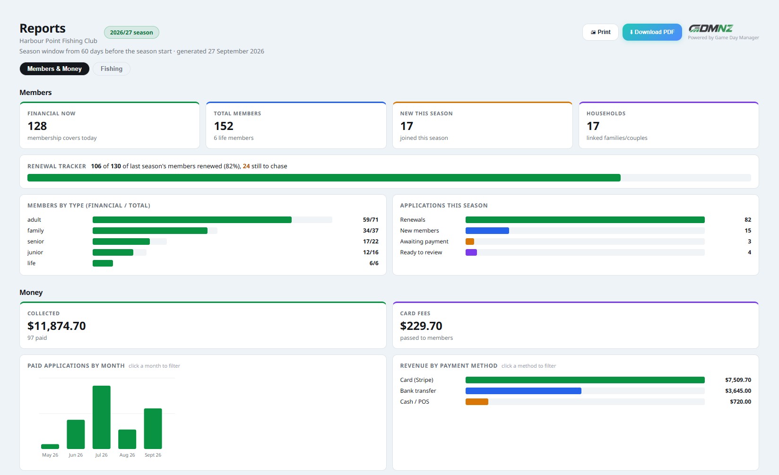Switch to the Fishing tab

pyautogui.click(x=112, y=69)
